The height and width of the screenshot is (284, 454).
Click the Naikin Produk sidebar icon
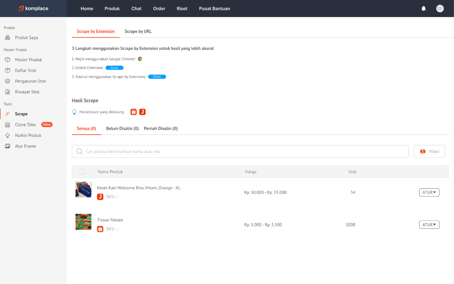tap(8, 135)
